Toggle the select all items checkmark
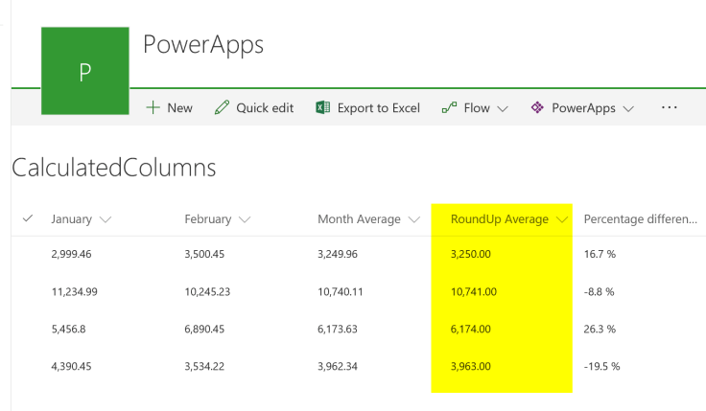 [x=28, y=218]
